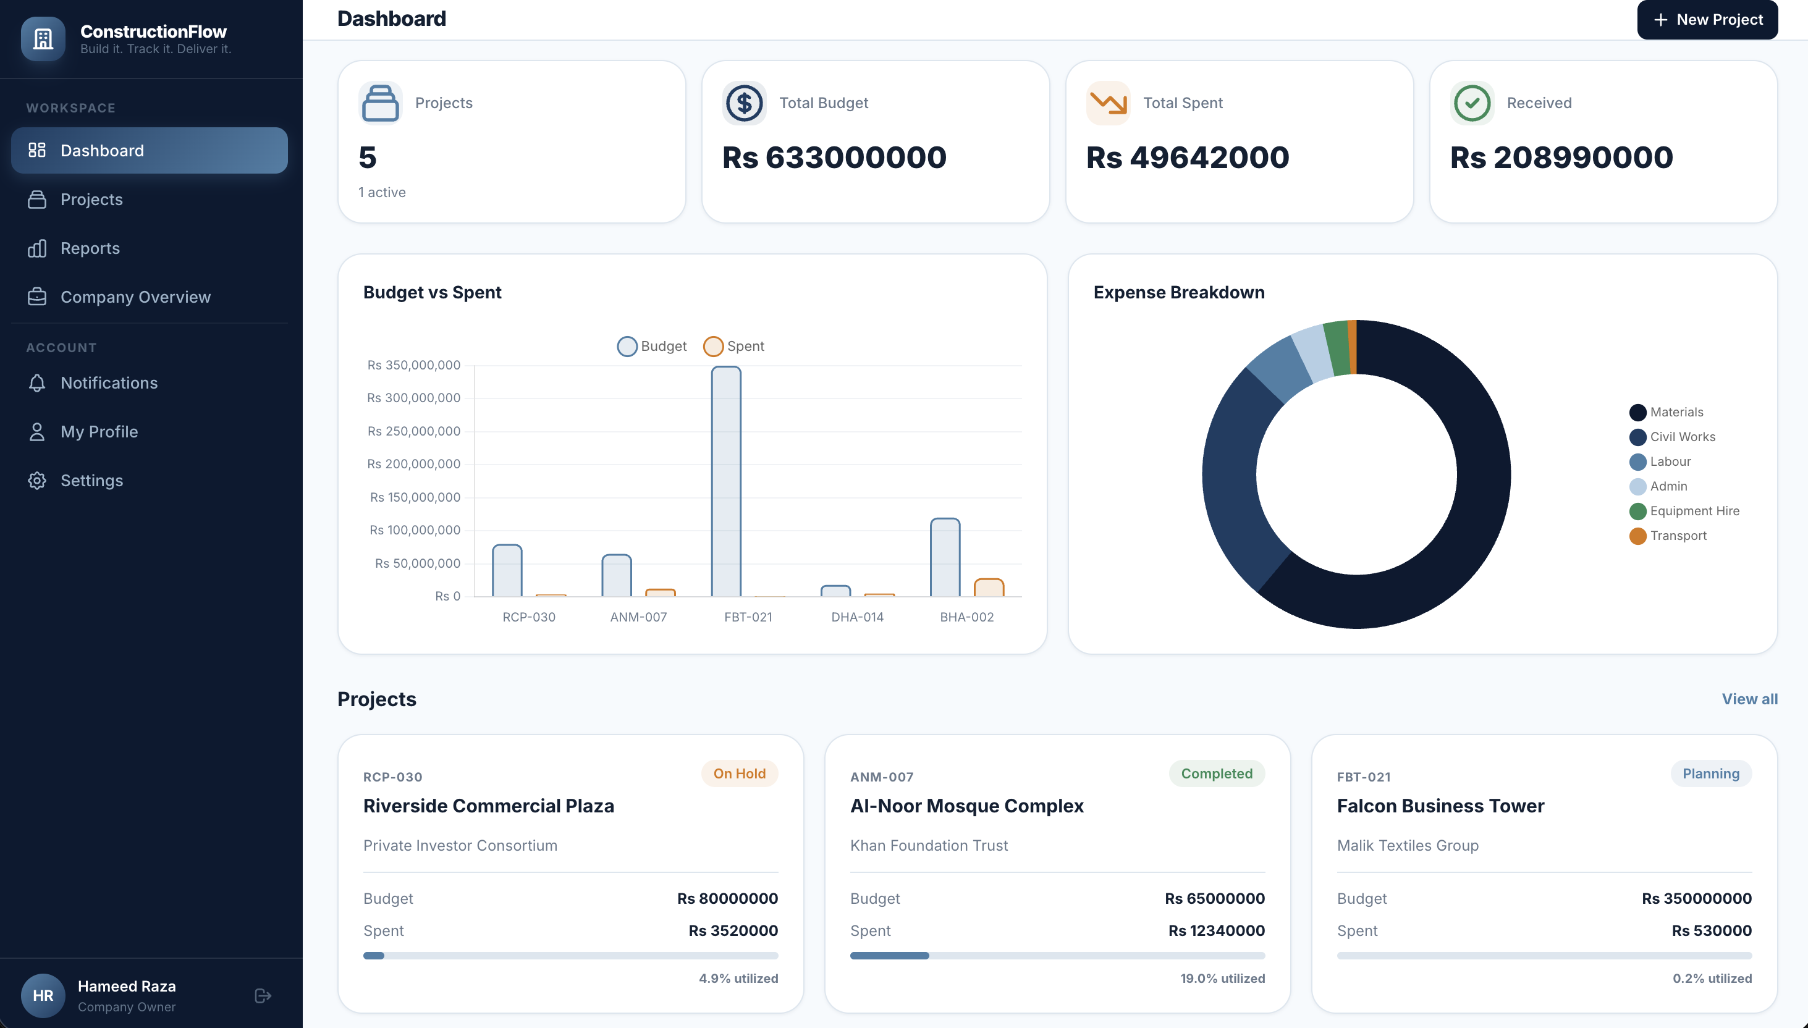Create a New Project
This screenshot has height=1028, width=1808.
tap(1707, 20)
